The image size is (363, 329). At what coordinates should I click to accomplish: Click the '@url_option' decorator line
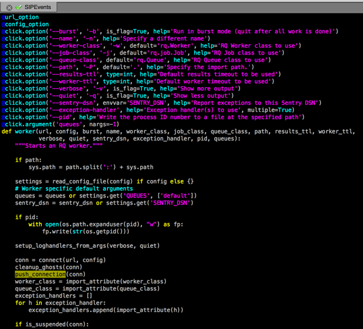(x=20, y=17)
